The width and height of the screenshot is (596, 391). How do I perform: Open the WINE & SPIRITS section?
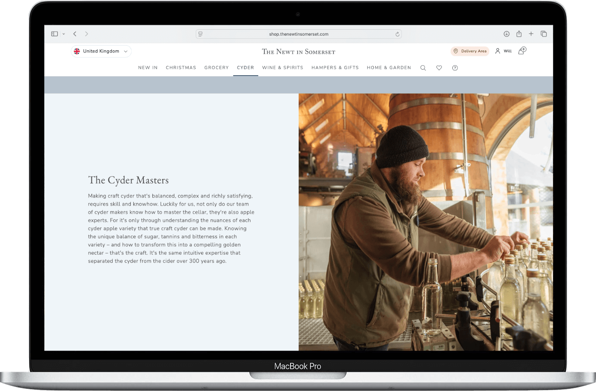pos(282,67)
